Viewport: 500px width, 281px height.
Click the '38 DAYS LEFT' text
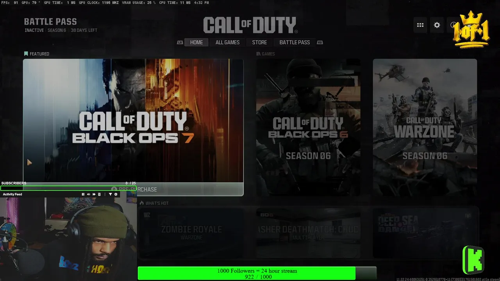(84, 30)
